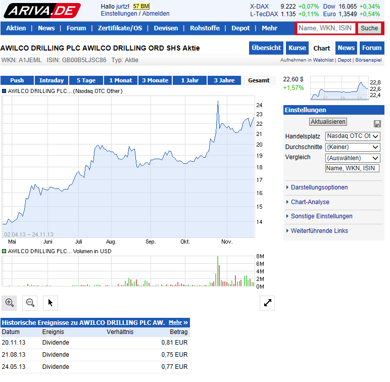Click the ISIN GB00B5LJSC86 text
This screenshot has width=390, height=382.
tap(77, 61)
